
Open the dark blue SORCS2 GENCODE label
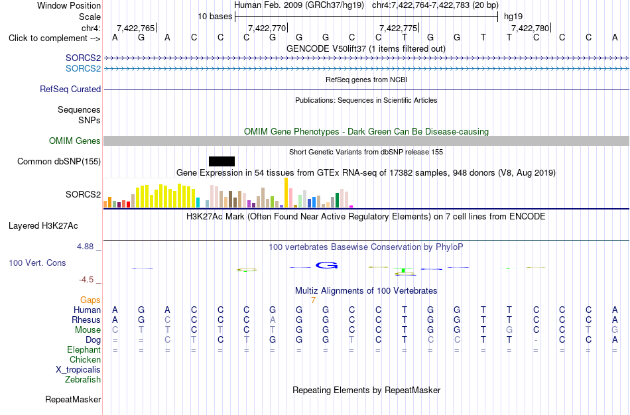click(x=83, y=58)
